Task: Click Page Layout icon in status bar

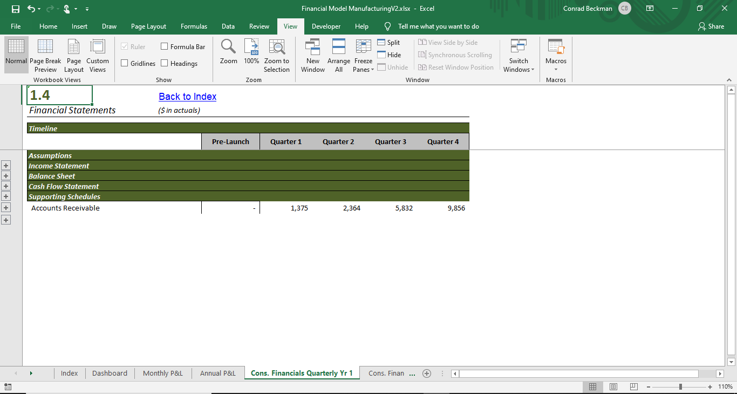Action: 613,386
